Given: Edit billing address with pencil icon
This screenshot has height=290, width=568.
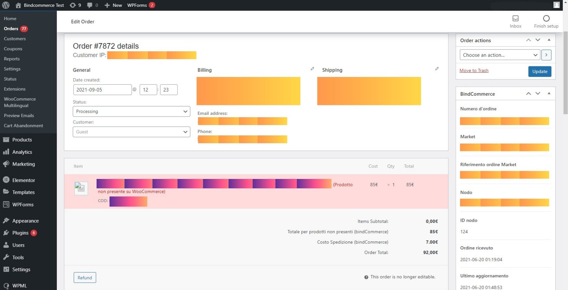Looking at the screenshot, I should point(312,69).
